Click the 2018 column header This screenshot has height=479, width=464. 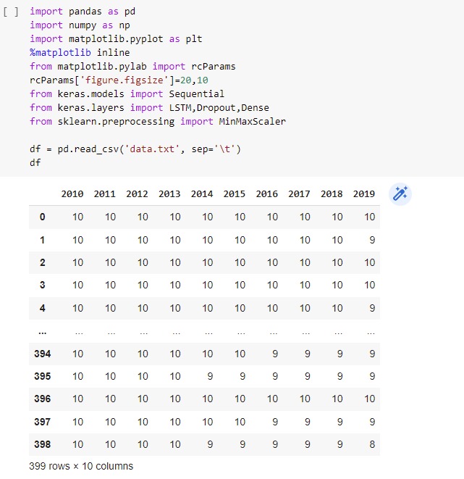332,194
